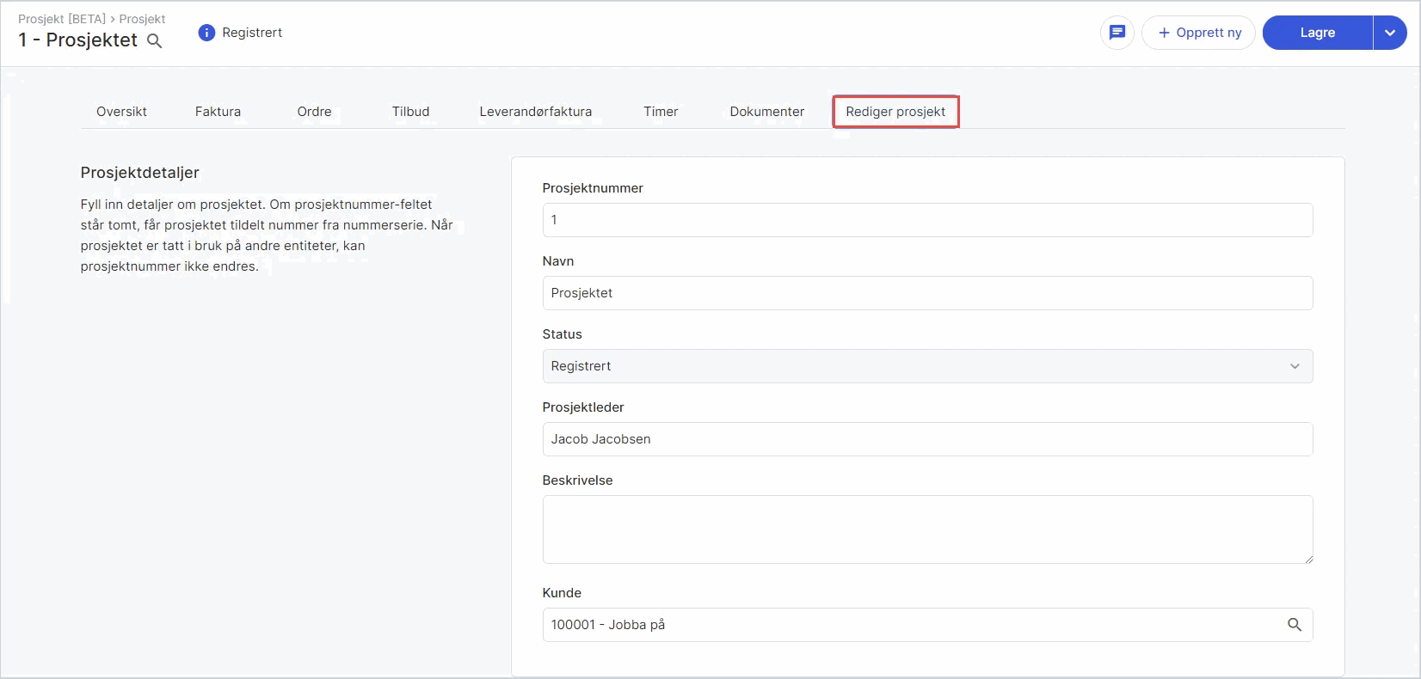Click the 1 - Prosjektet page title
Image resolution: width=1421 pixels, height=679 pixels.
pyautogui.click(x=78, y=40)
